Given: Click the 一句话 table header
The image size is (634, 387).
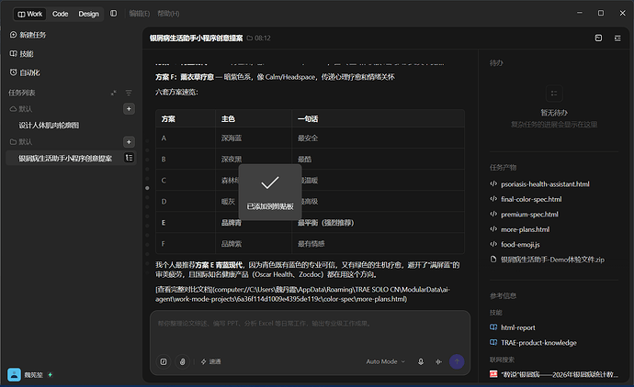Looking at the screenshot, I should [308, 119].
